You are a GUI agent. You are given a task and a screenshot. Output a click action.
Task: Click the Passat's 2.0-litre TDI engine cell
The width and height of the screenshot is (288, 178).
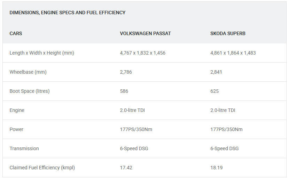click(x=132, y=110)
